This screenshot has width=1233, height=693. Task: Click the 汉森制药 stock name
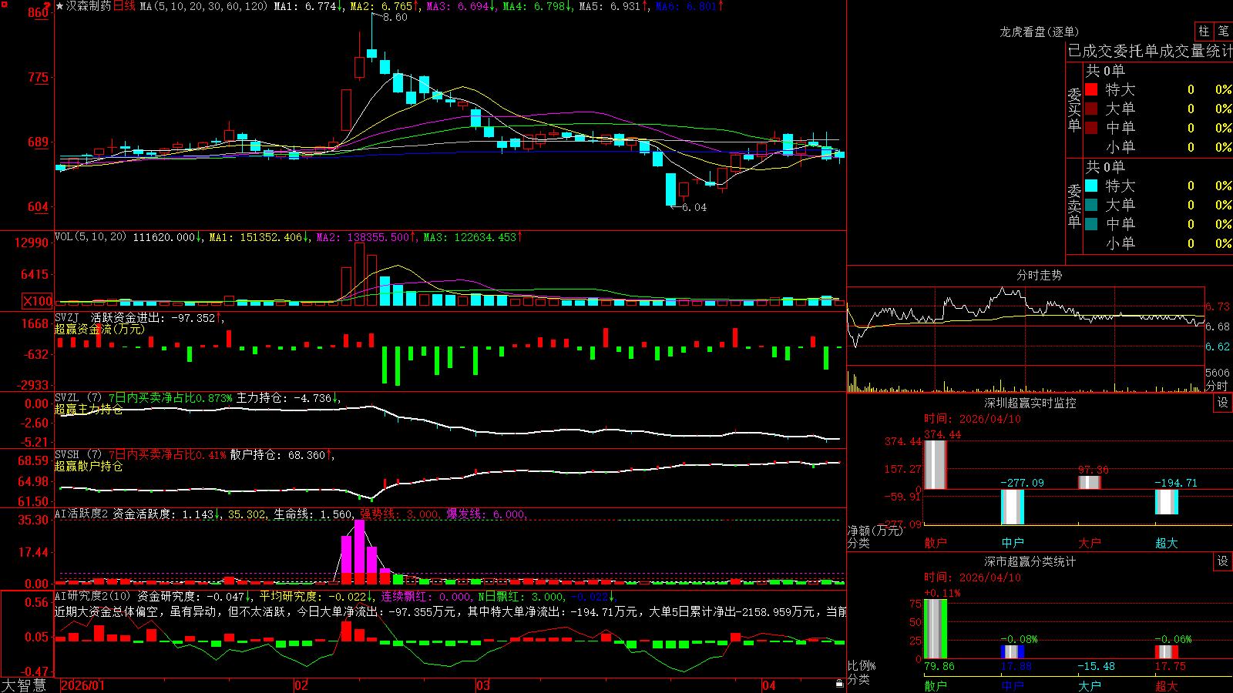[x=89, y=6]
